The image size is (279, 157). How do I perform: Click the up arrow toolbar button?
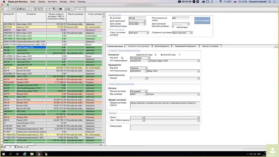(x=46, y=9)
